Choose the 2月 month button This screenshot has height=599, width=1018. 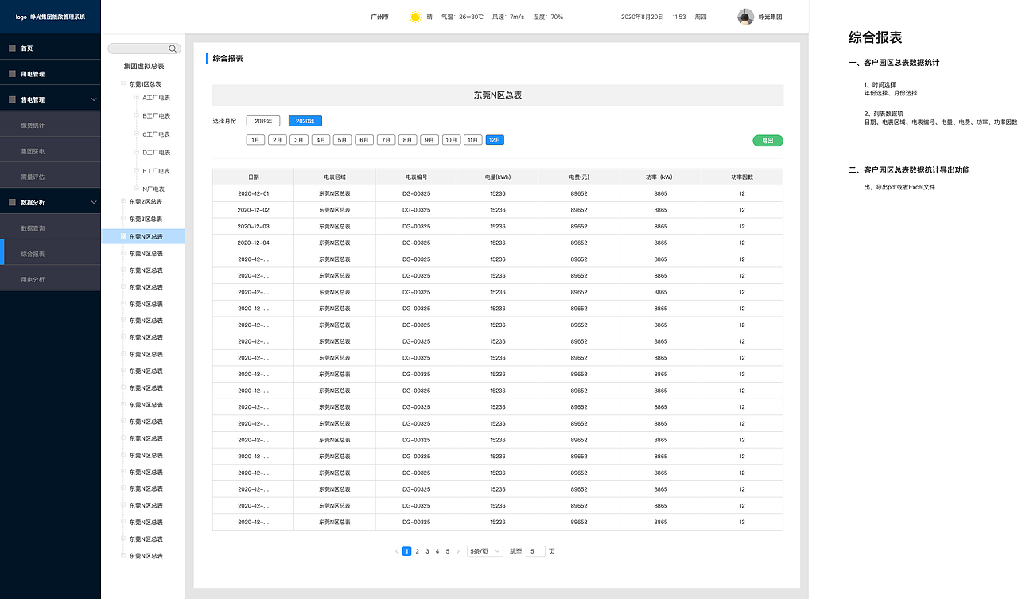tap(278, 140)
